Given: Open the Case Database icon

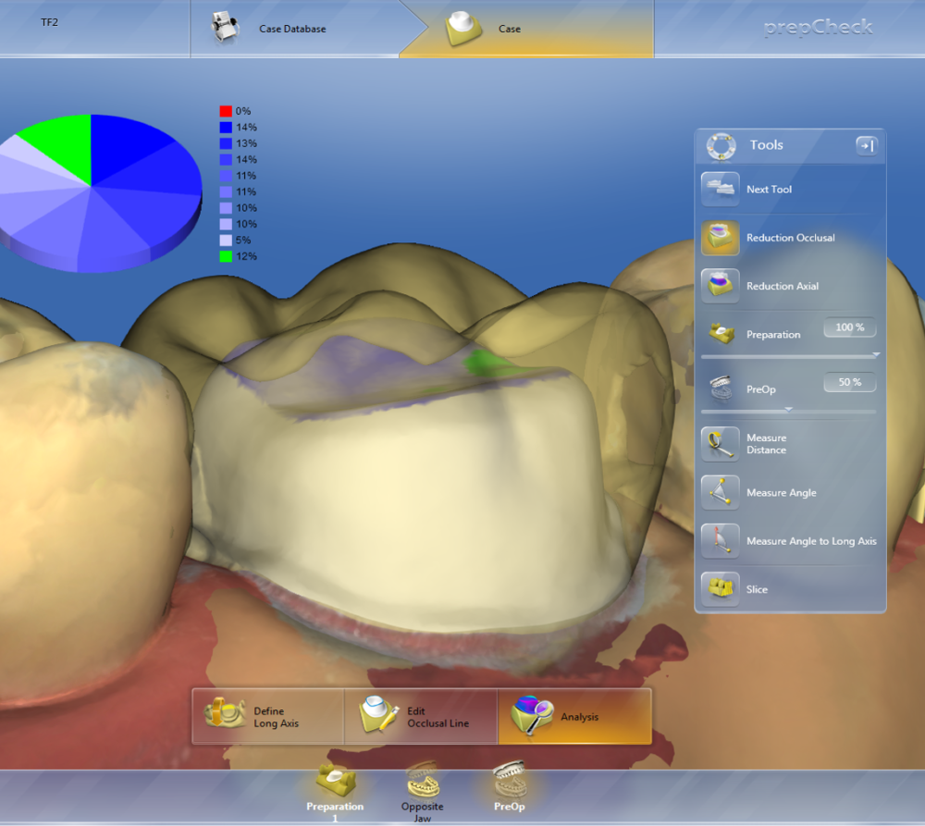Looking at the screenshot, I should coord(225,28).
